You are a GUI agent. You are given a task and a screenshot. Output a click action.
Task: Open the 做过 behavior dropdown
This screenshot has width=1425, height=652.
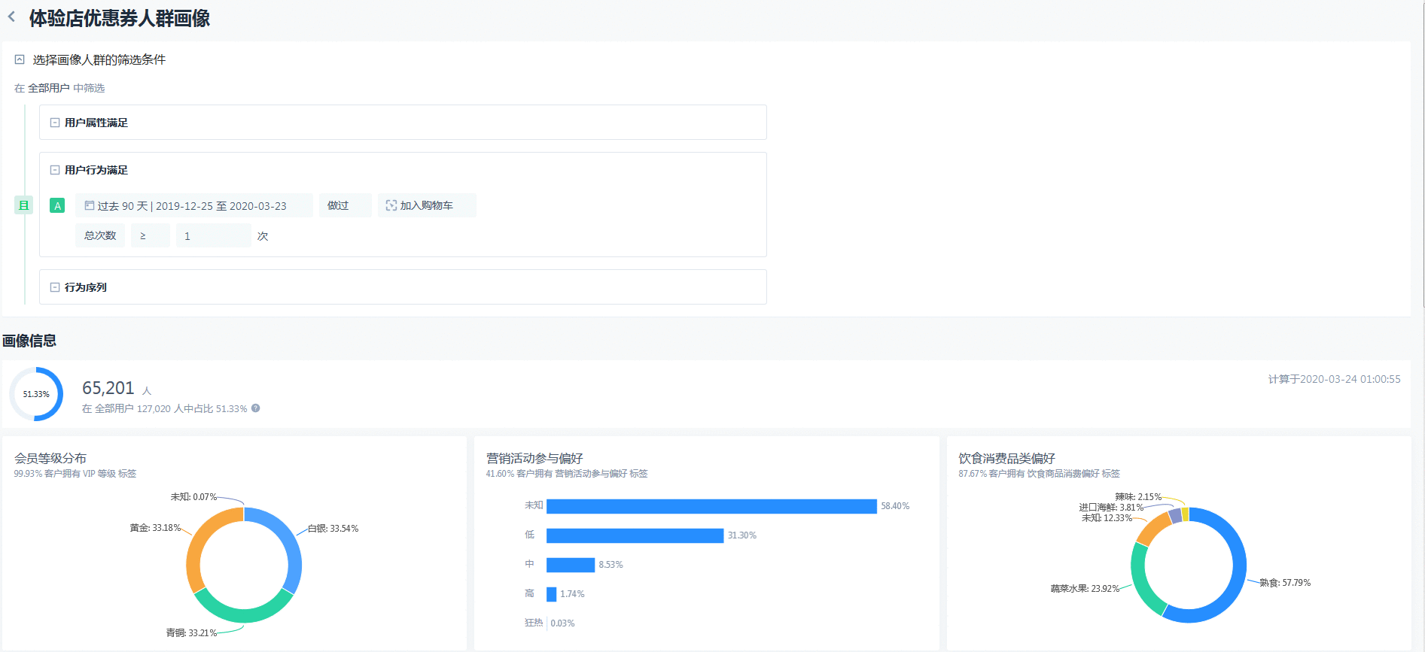346,205
